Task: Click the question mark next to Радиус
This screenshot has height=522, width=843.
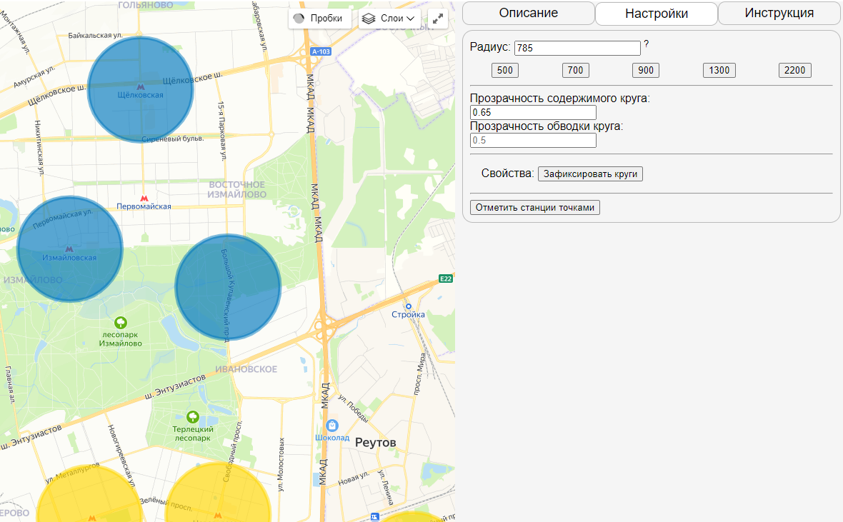Action: tap(645, 44)
